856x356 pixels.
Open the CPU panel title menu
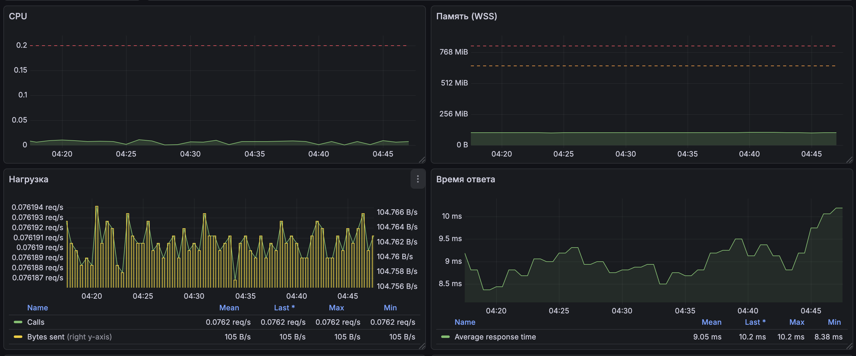click(x=18, y=16)
